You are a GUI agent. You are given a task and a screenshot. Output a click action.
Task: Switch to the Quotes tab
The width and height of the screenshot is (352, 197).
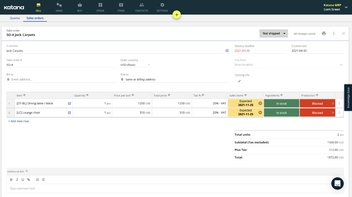pos(15,18)
